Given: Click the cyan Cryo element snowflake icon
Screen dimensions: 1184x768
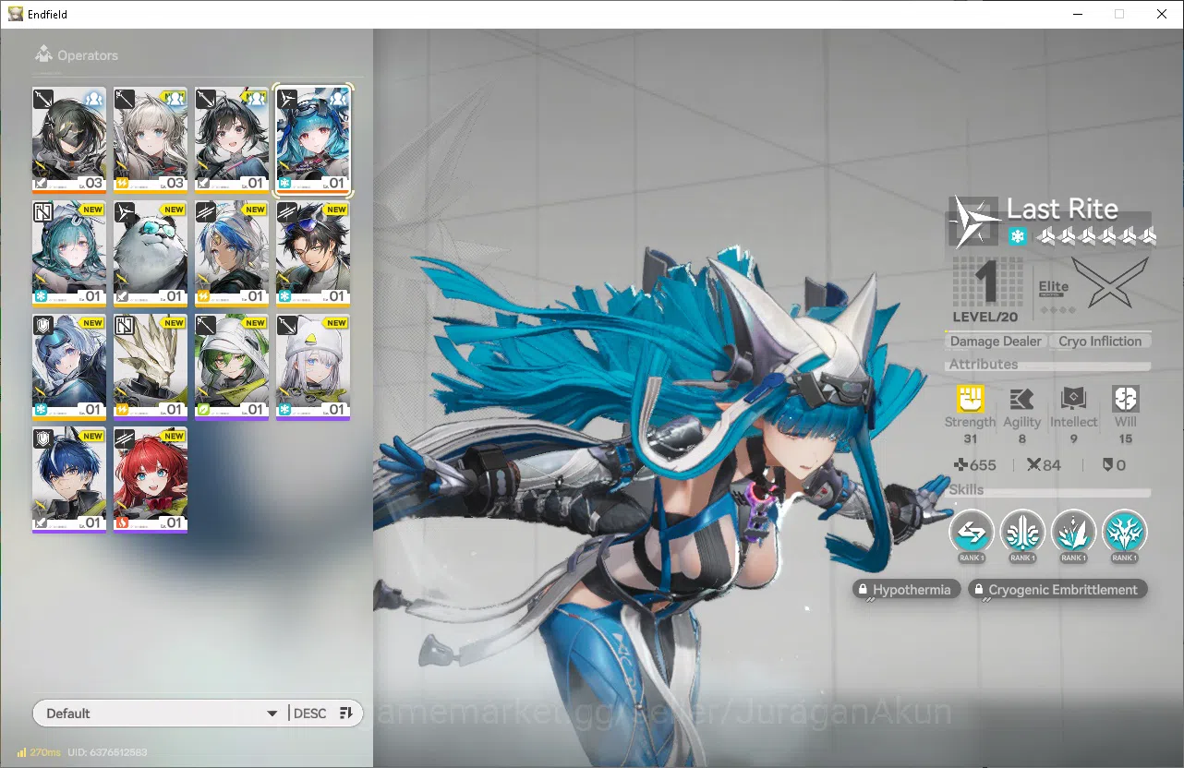Looking at the screenshot, I should coord(1017,236).
